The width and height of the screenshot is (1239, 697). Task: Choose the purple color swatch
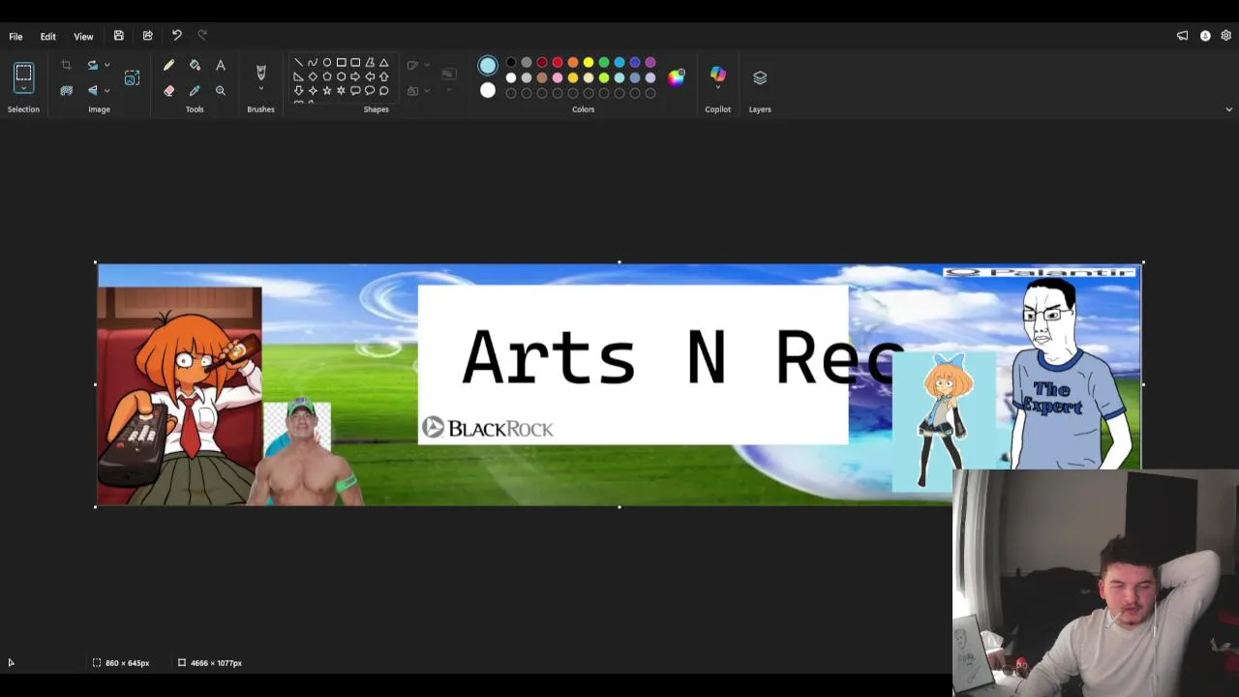(x=650, y=63)
